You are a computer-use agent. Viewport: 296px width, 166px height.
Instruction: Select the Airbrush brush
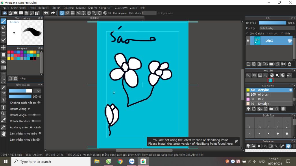coord(269,95)
